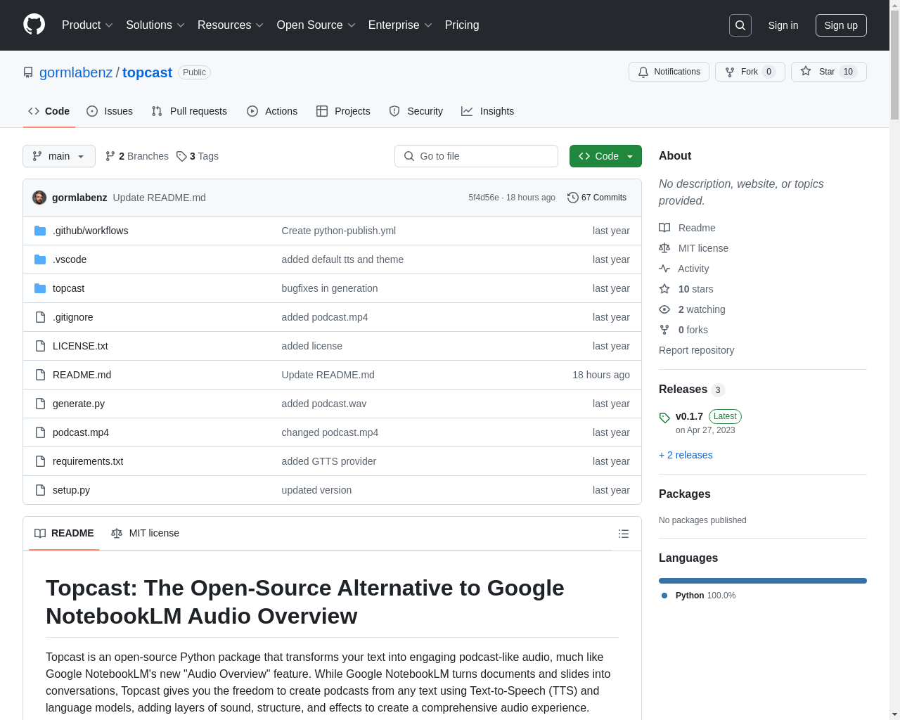This screenshot has height=720, width=900.
Task: Expand the Open Source menu
Action: (x=316, y=25)
